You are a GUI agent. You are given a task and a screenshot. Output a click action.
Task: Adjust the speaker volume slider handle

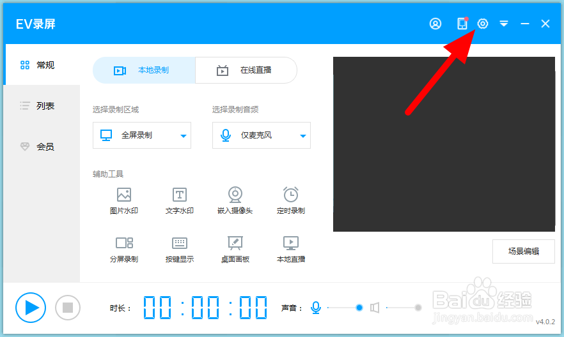(418, 308)
